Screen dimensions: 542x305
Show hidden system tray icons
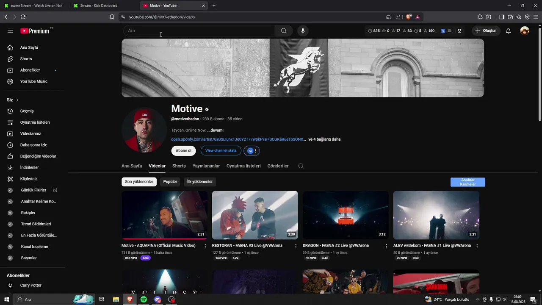478,299
